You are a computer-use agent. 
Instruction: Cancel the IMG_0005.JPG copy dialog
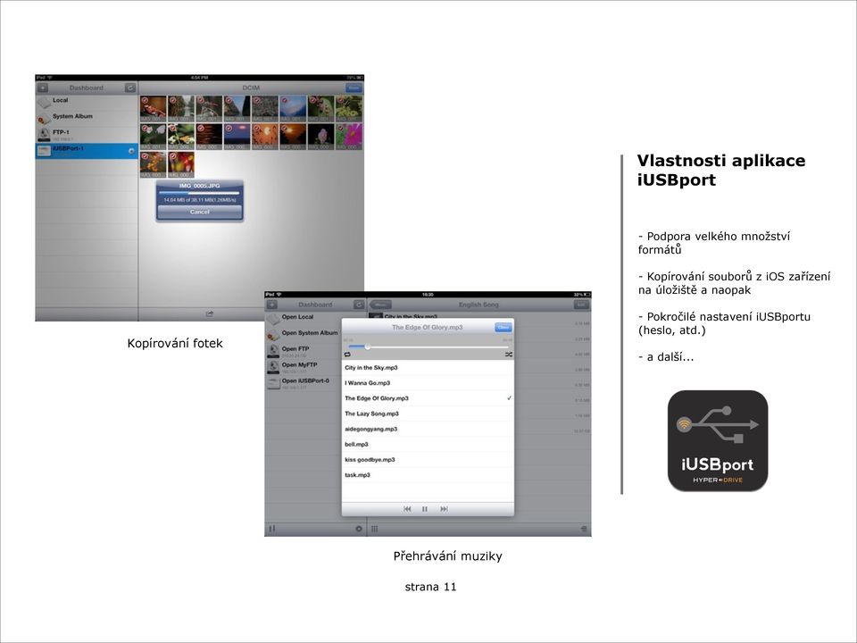(199, 213)
